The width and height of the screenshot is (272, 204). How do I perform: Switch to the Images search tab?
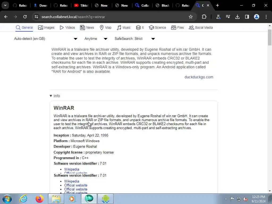click(x=46, y=28)
